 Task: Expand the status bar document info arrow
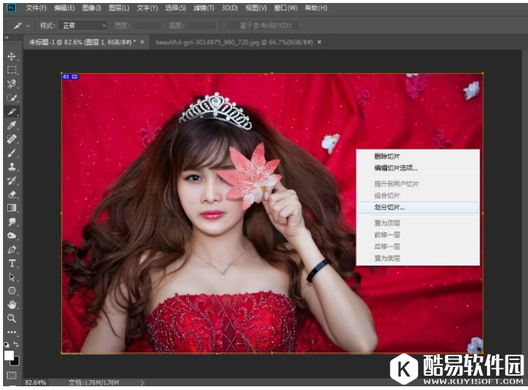(143, 382)
